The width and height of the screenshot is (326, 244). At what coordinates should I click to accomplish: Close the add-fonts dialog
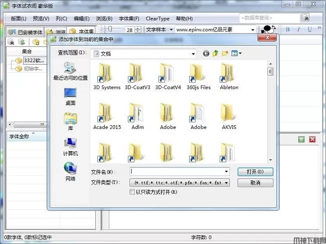pos(267,38)
